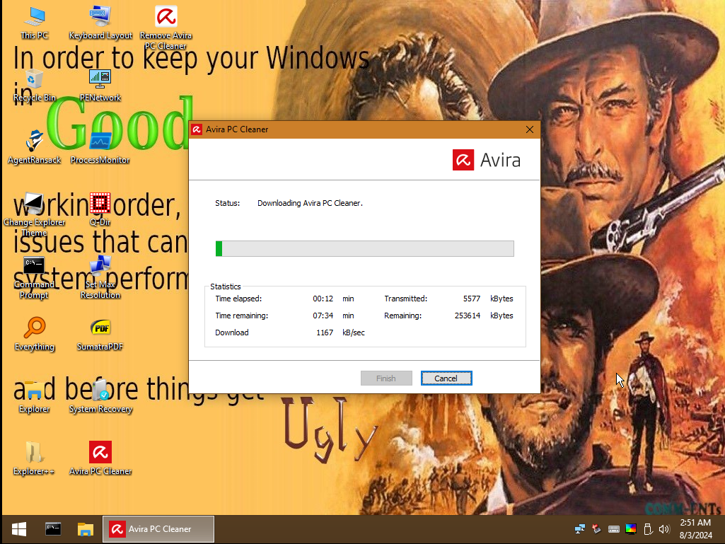The image size is (725, 544).
Task: Select Change Explorer Theme shortcut
Action: pos(34,214)
